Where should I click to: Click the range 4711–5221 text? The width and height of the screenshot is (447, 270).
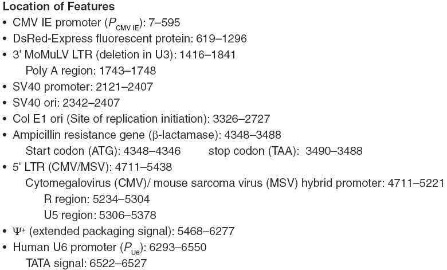pyautogui.click(x=416, y=183)
